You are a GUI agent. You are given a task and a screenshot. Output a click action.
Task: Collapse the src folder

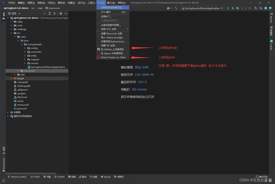click(11, 33)
